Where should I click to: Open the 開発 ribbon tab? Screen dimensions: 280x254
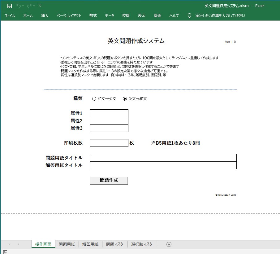click(157, 16)
